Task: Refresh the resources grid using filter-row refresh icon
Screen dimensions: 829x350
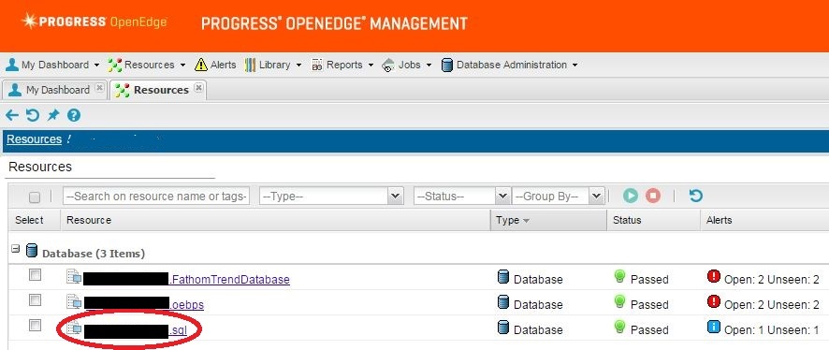Action: point(696,196)
